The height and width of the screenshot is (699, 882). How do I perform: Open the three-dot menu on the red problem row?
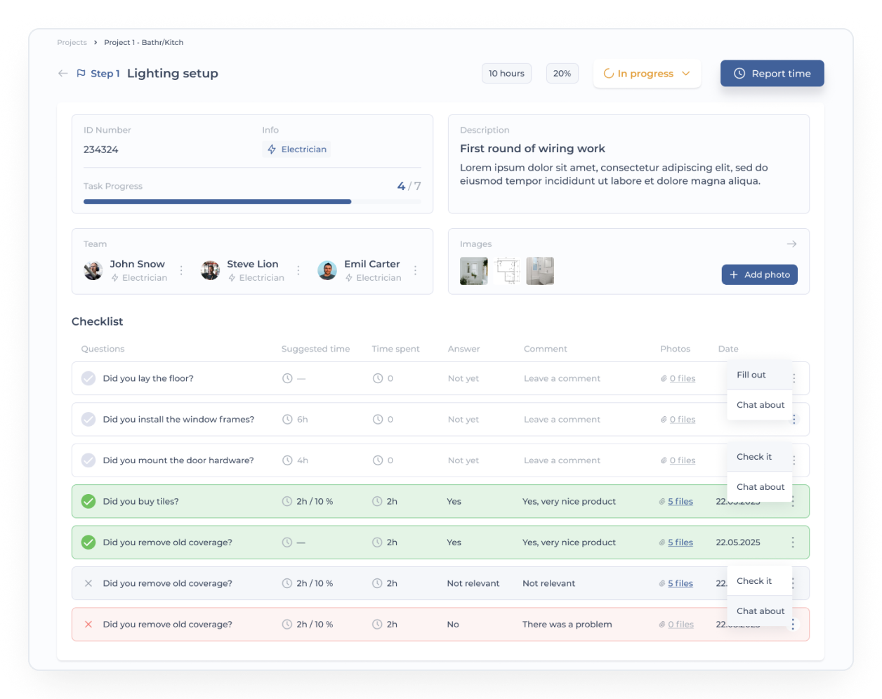pos(793,625)
